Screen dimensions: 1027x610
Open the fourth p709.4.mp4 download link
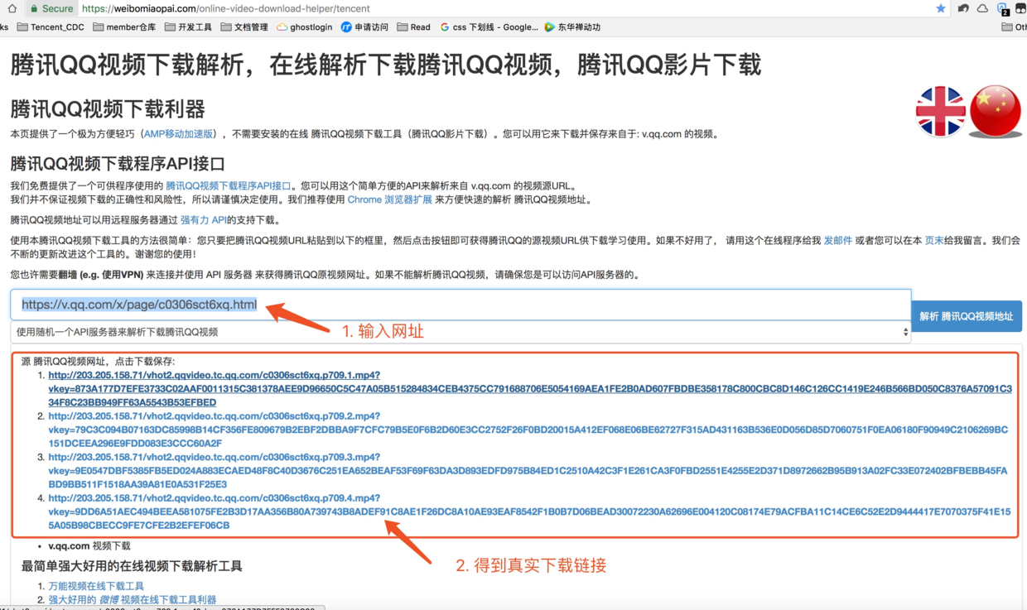click(214, 498)
